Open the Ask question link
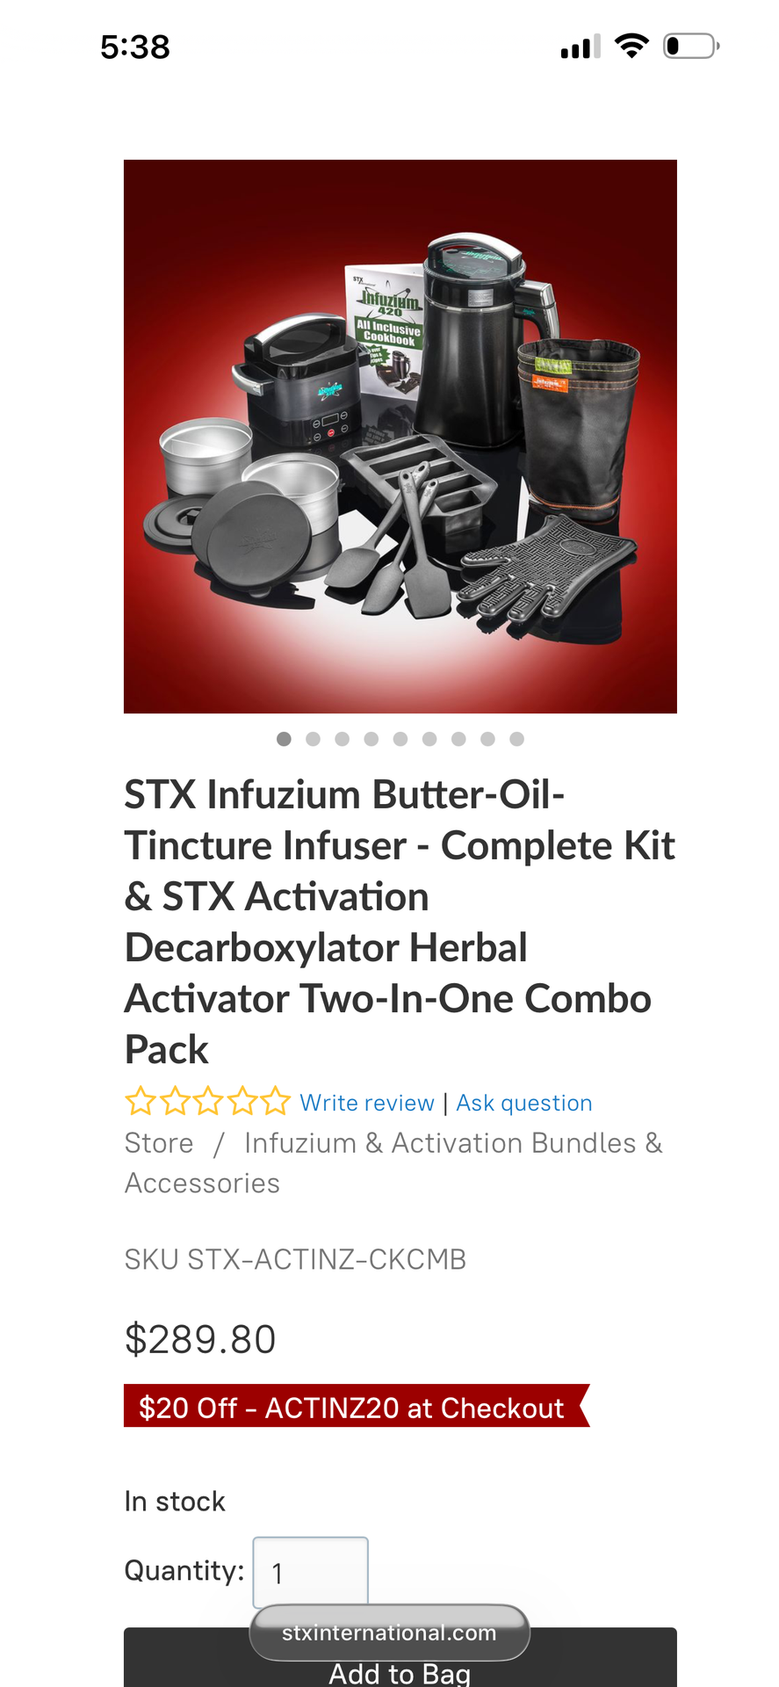The image size is (779, 1687). coord(524,1103)
